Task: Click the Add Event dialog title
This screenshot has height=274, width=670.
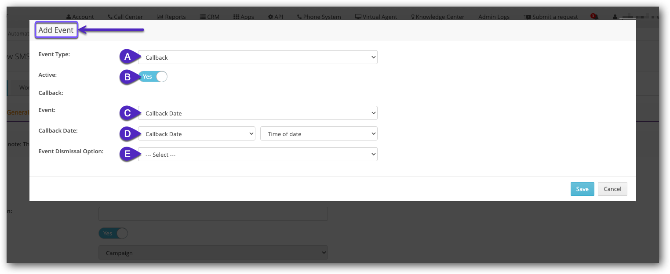Action: (56, 30)
